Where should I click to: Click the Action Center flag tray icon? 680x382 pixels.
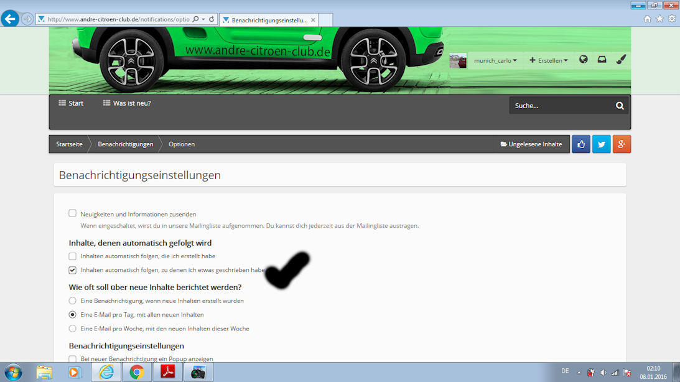(627, 373)
